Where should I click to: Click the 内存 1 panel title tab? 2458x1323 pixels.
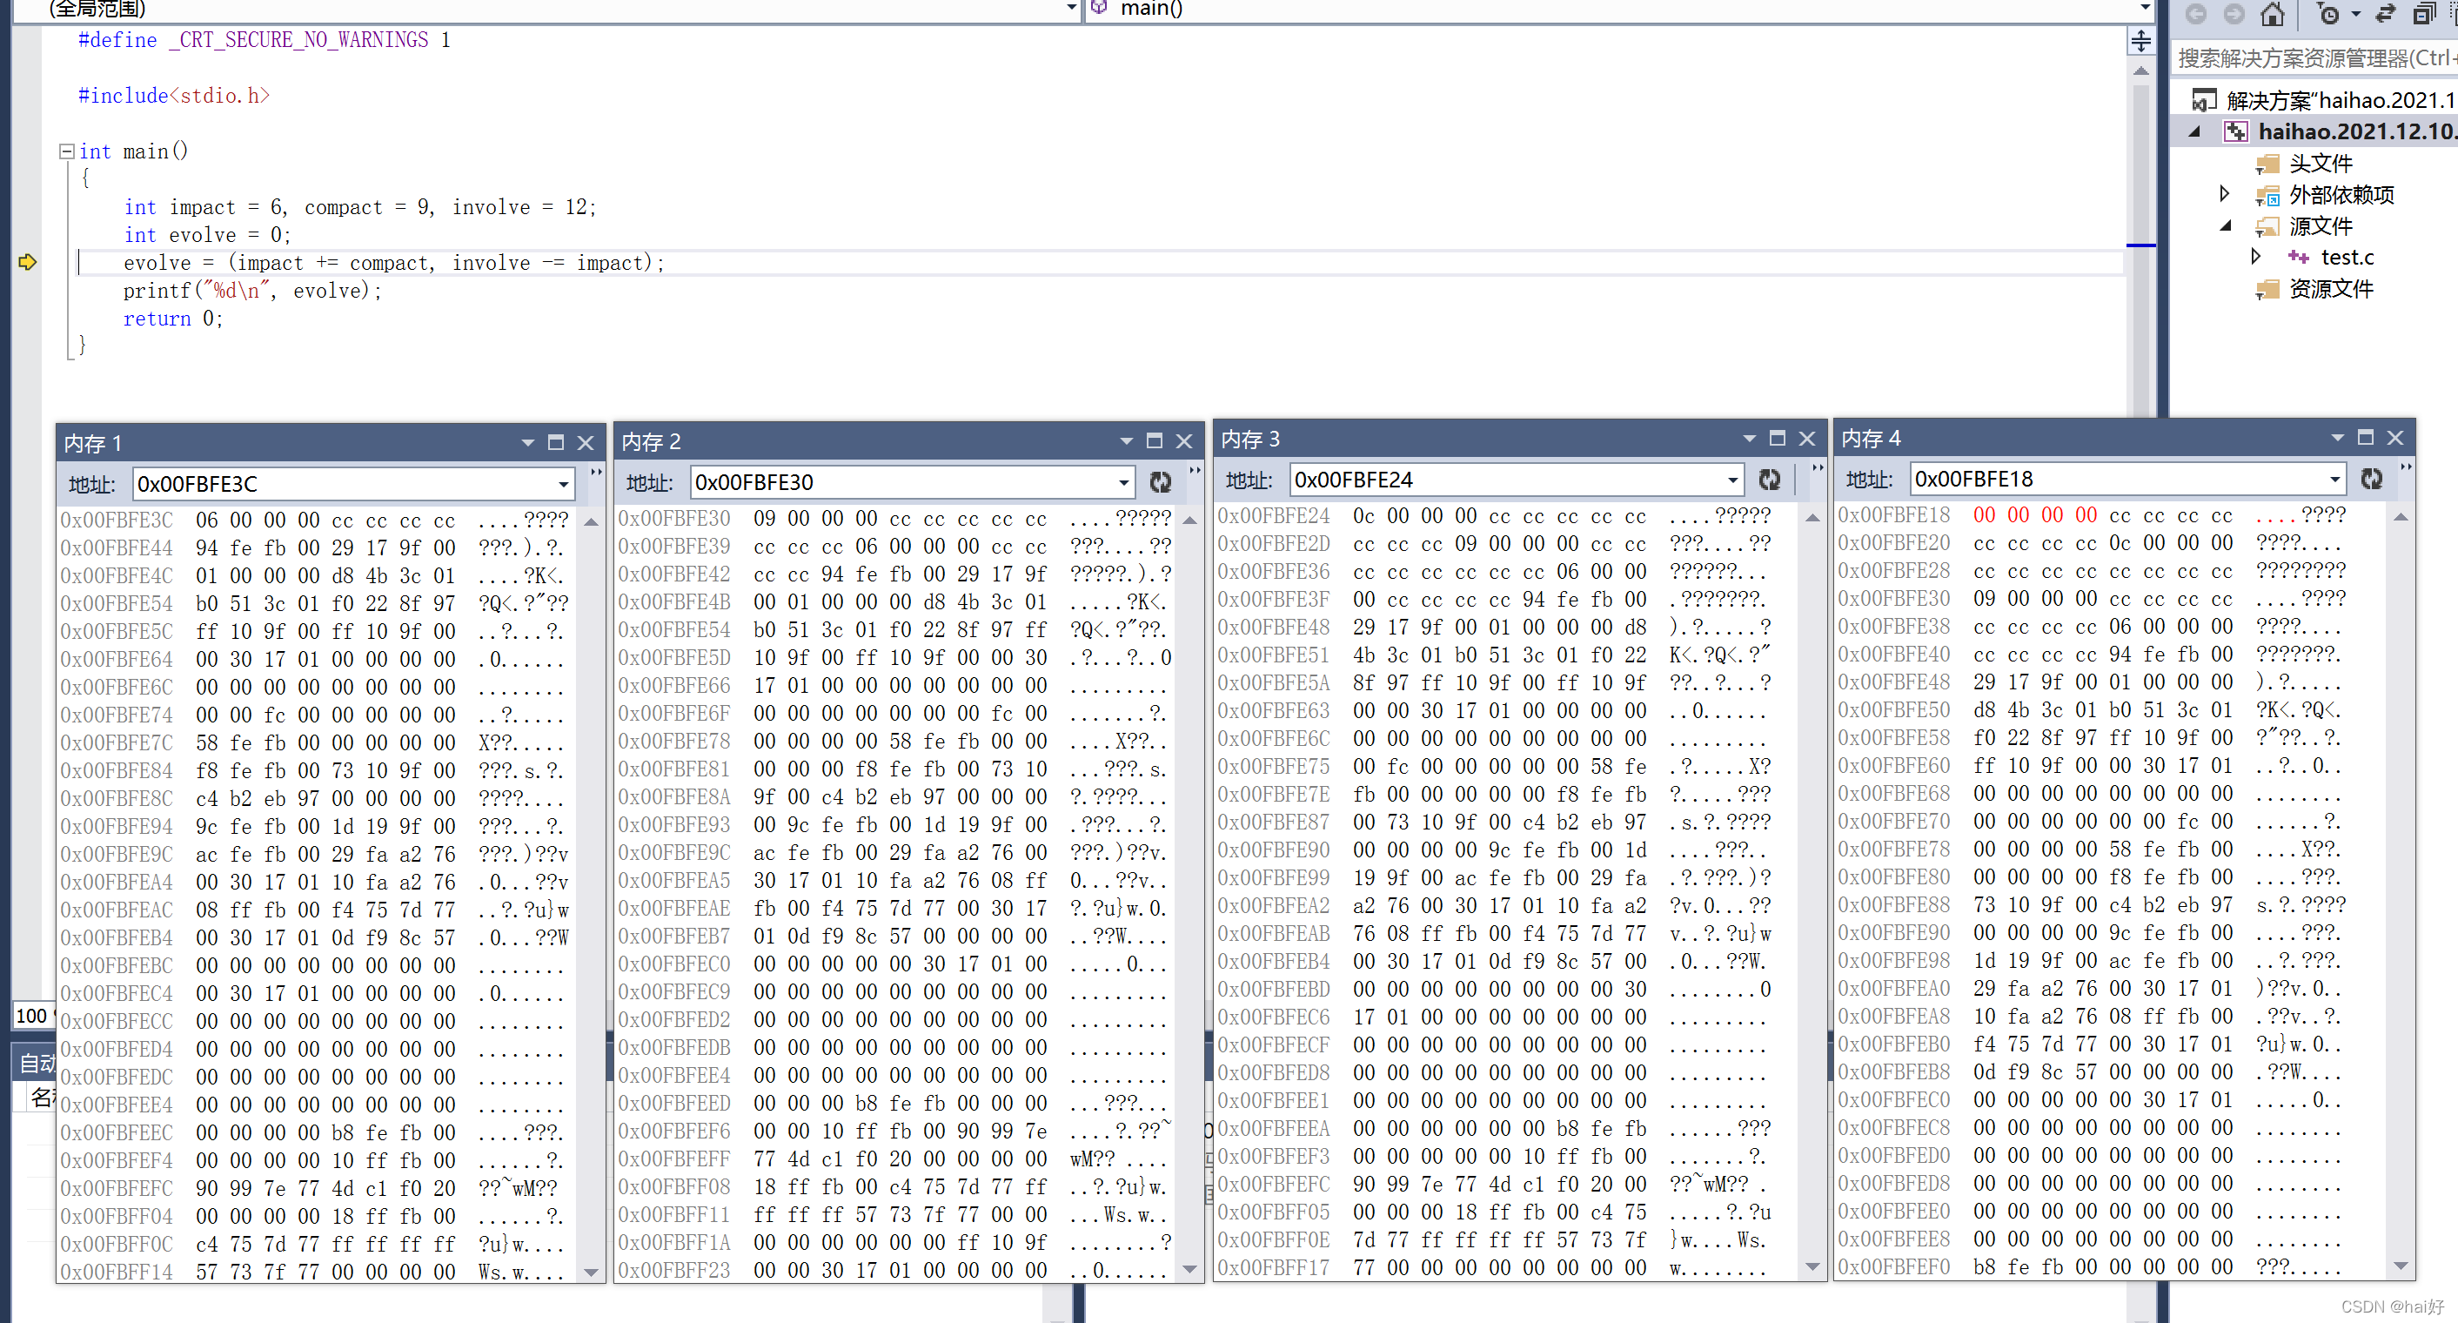pos(93,443)
